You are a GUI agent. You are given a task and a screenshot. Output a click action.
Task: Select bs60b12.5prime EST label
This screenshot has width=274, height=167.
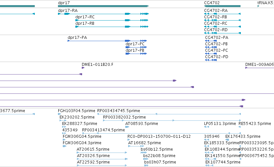coord(157,149)
